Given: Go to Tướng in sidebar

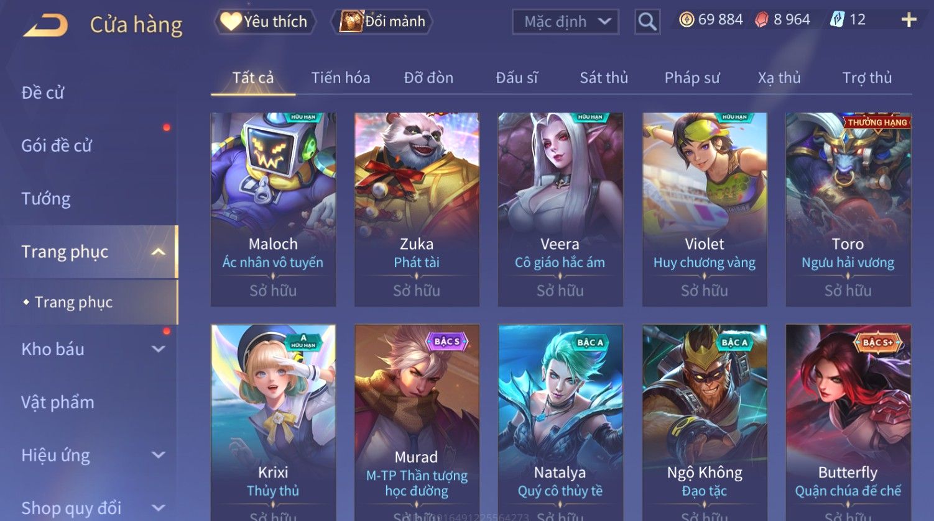Looking at the screenshot, I should pyautogui.click(x=46, y=199).
